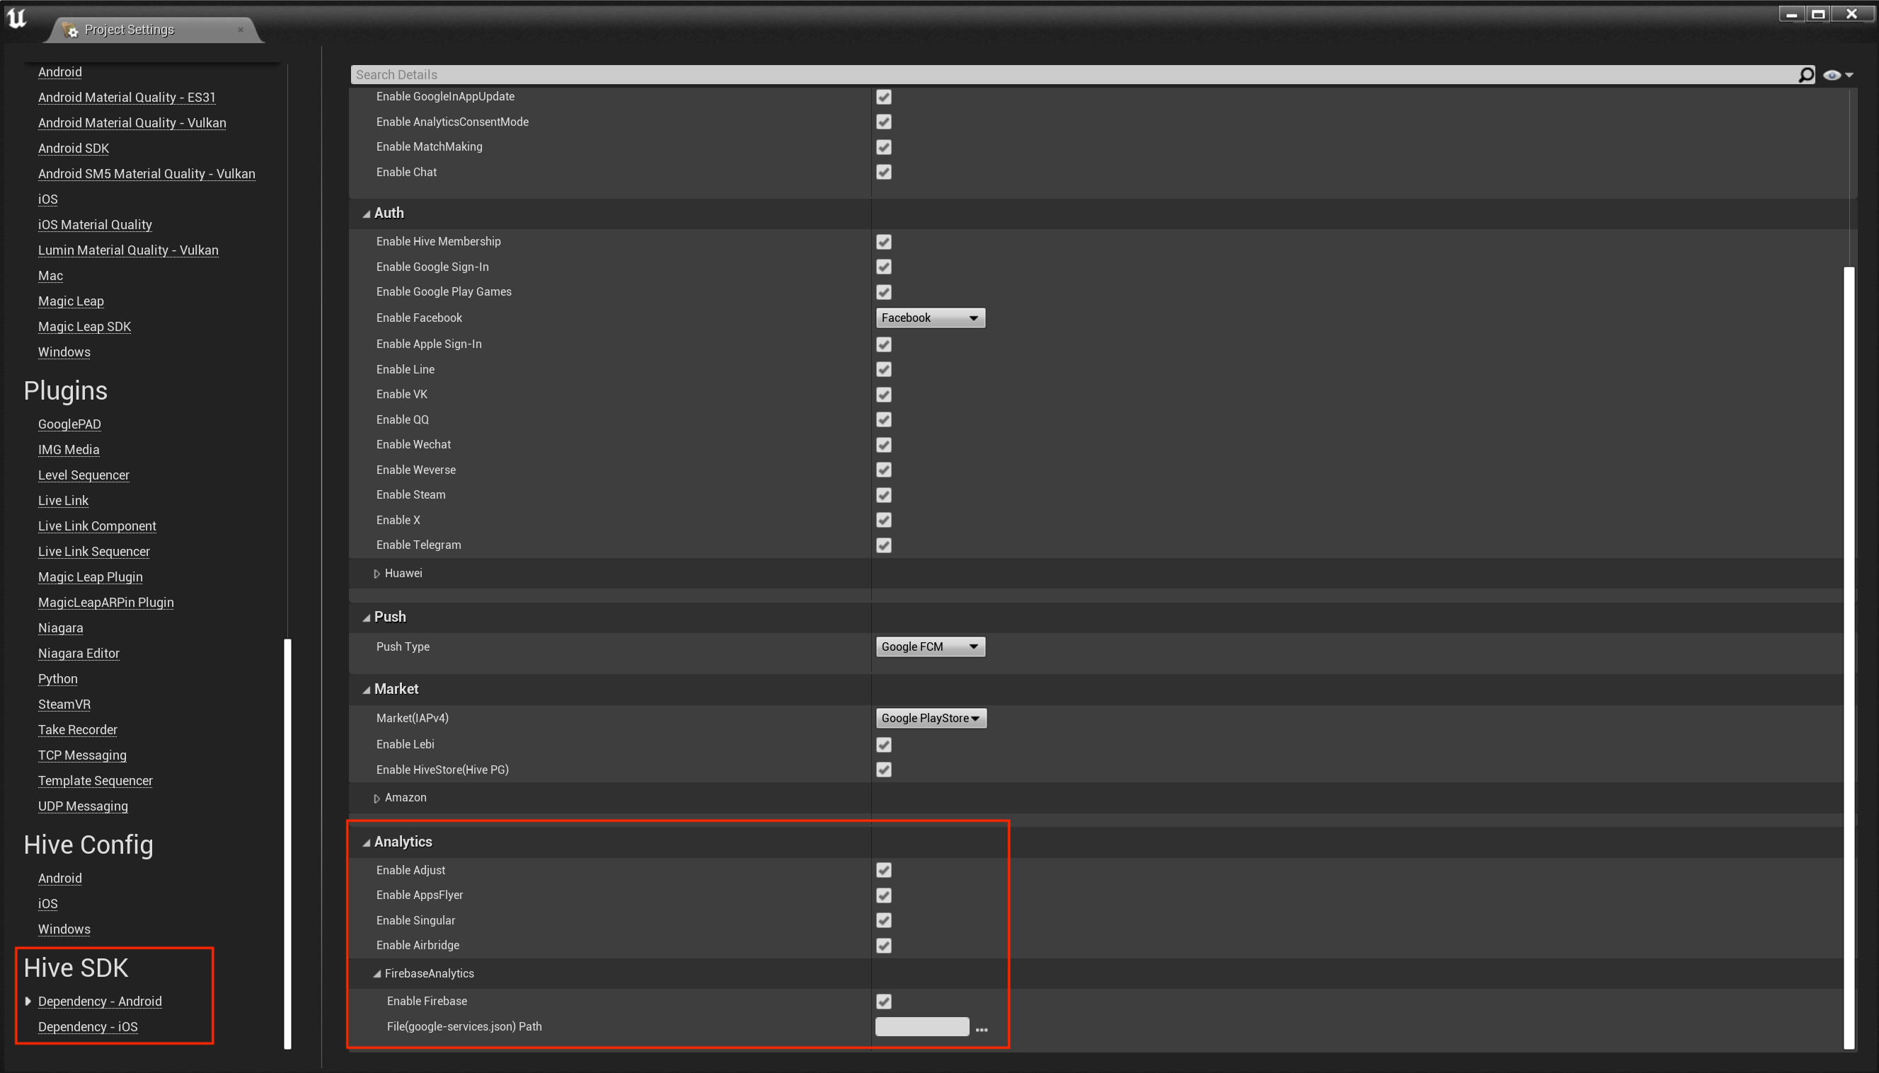This screenshot has height=1073, width=1879.
Task: Open the Dependency - iOS page
Action: coord(88,1026)
